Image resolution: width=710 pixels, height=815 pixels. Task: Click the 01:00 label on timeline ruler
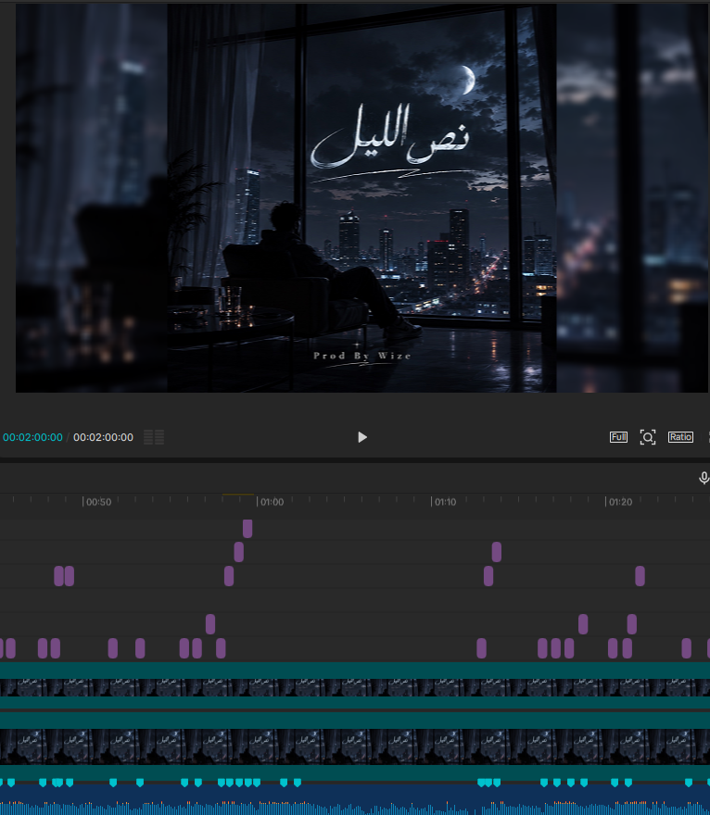[x=272, y=502]
